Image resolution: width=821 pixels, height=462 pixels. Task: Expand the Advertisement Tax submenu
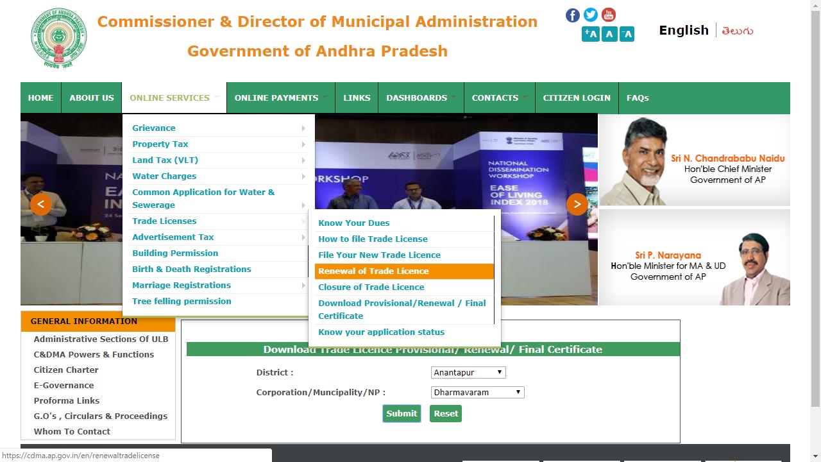[x=173, y=237]
